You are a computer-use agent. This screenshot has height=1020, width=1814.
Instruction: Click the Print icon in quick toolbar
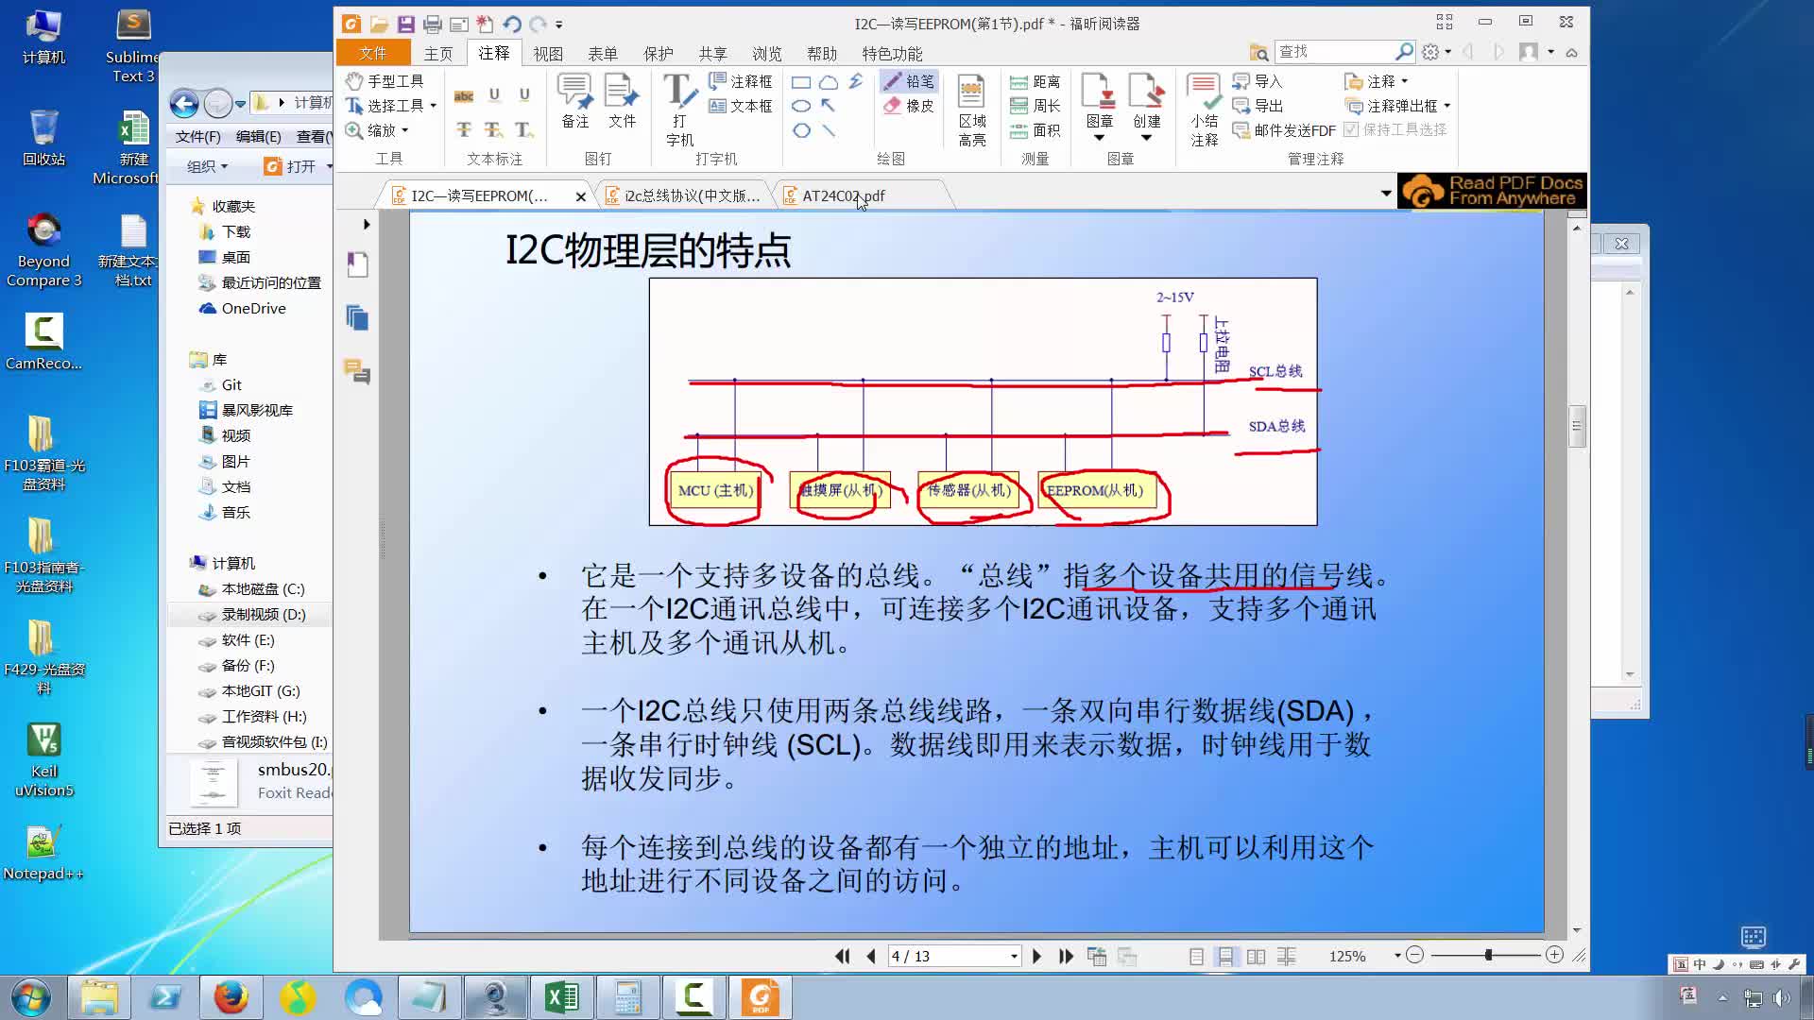coord(433,24)
